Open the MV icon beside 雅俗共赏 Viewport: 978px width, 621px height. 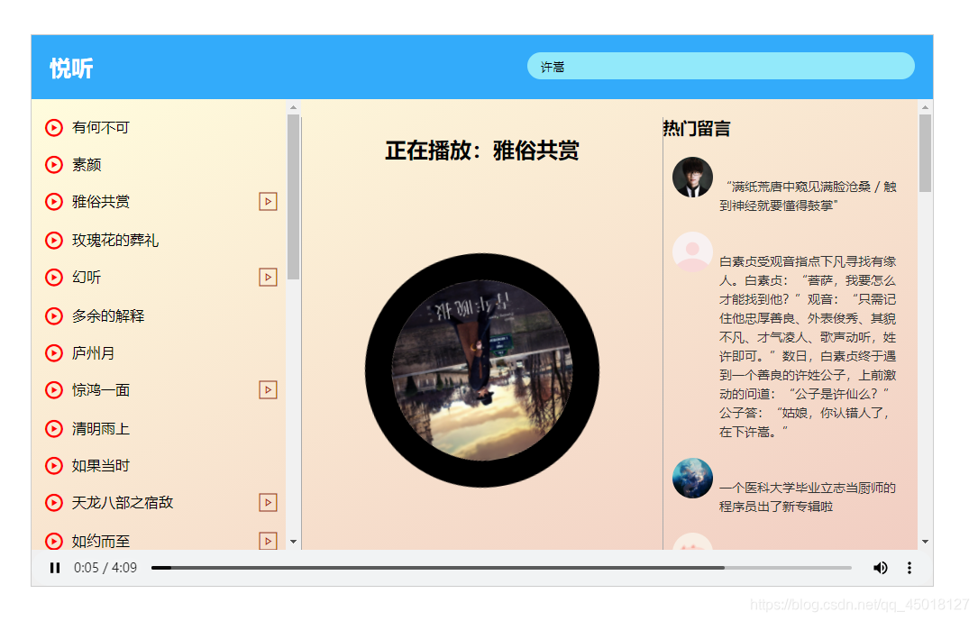(x=268, y=201)
